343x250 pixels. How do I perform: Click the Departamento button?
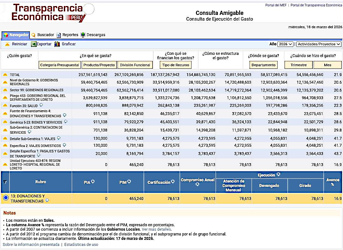263,65
